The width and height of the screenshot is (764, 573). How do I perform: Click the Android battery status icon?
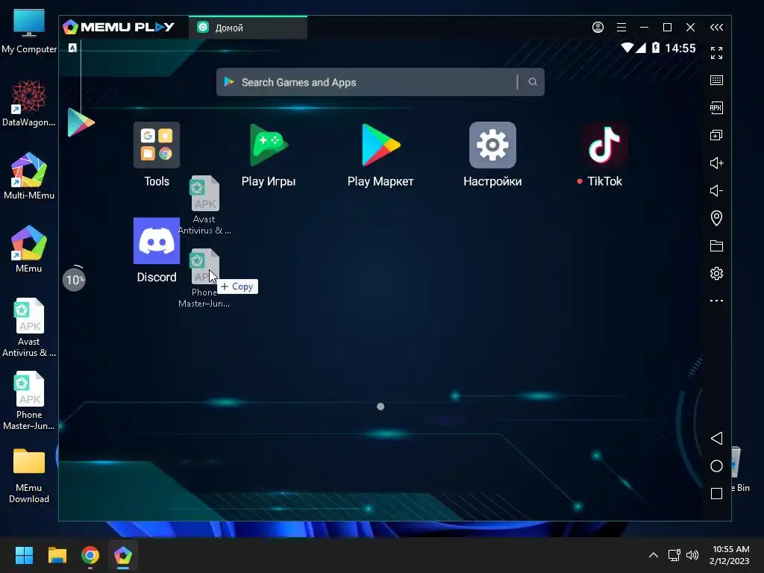pos(656,48)
